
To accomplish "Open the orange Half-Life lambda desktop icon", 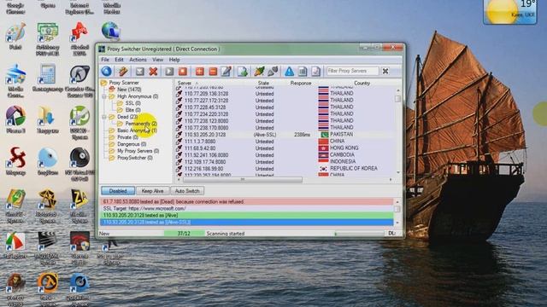I will click(x=48, y=282).
